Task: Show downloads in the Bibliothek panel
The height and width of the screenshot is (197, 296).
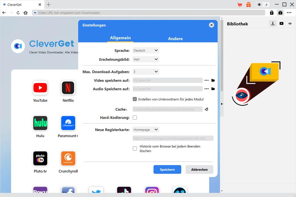Action: pyautogui.click(x=273, y=24)
